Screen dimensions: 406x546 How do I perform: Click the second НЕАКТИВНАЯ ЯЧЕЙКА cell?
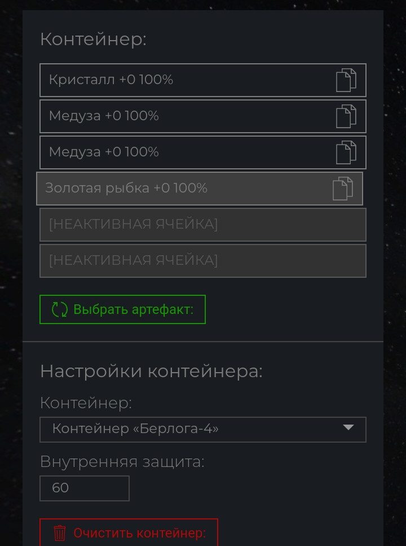click(x=203, y=261)
